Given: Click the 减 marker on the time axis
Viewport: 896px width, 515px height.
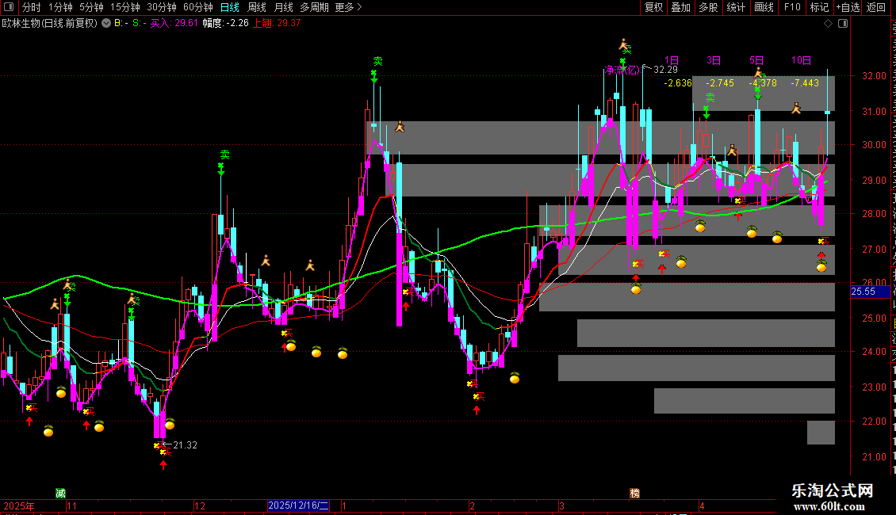Looking at the screenshot, I should (60, 493).
